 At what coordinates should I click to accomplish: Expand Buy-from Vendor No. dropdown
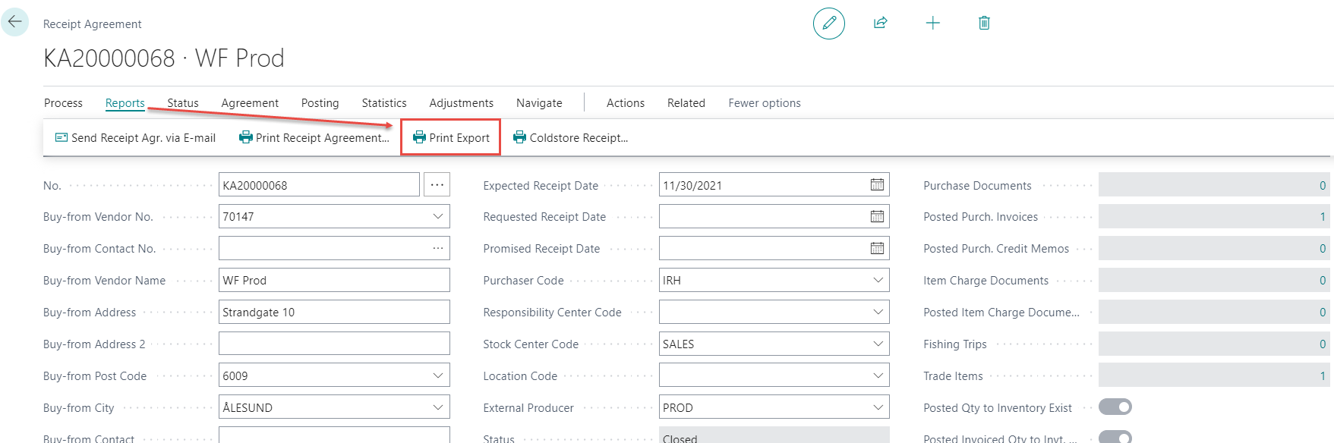438,217
